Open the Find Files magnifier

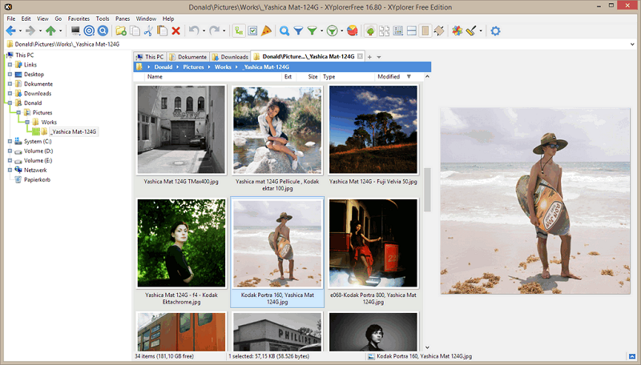point(284,31)
